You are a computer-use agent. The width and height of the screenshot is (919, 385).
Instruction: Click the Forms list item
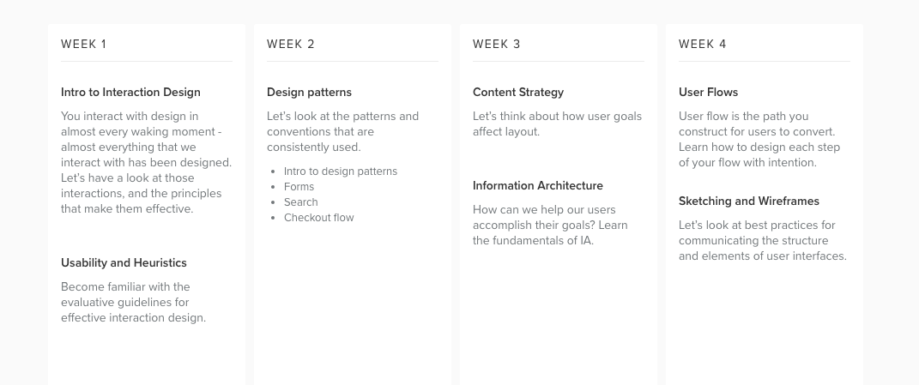click(x=299, y=186)
